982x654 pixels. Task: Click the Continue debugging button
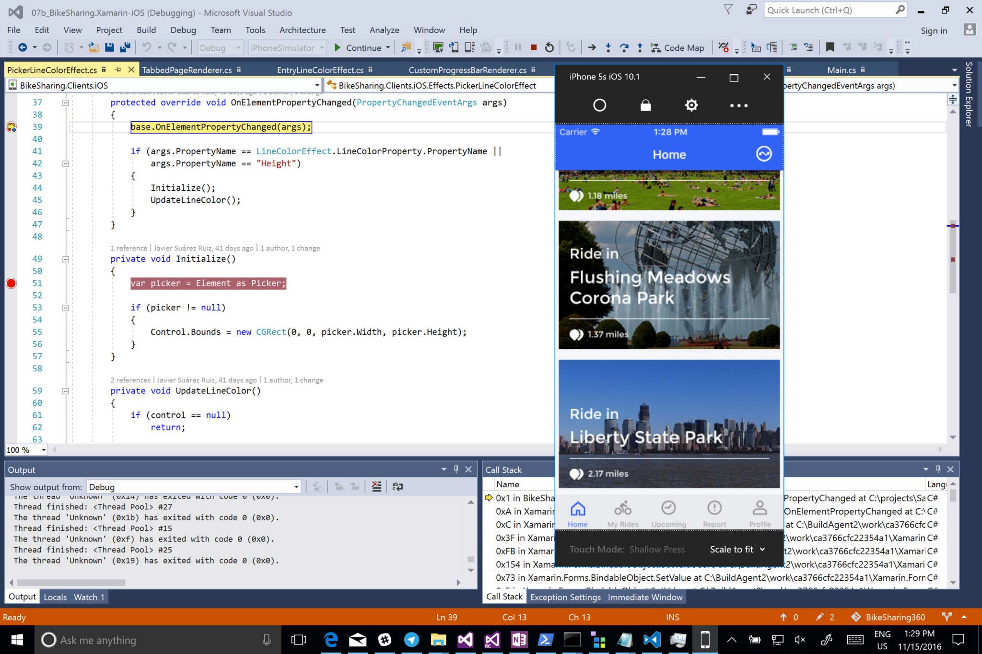coord(361,47)
